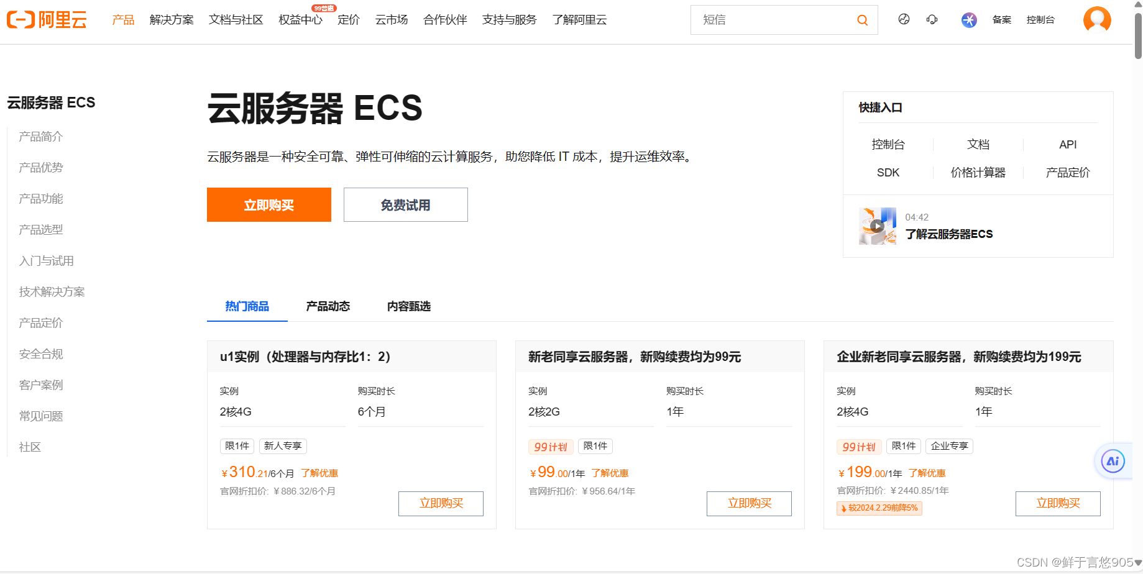The height and width of the screenshot is (574, 1143).
Task: Open the orange user avatar
Action: pyautogui.click(x=1097, y=19)
